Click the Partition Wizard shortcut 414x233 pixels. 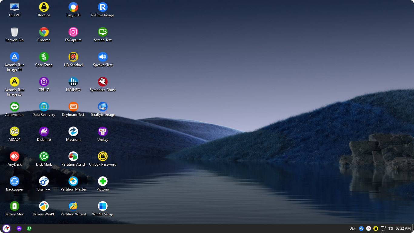[73, 206]
